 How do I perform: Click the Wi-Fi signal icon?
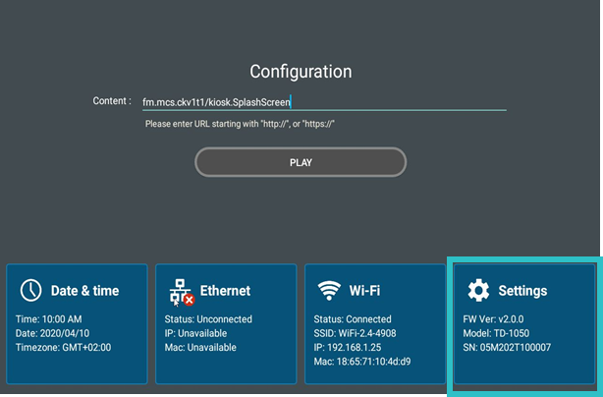tap(329, 291)
